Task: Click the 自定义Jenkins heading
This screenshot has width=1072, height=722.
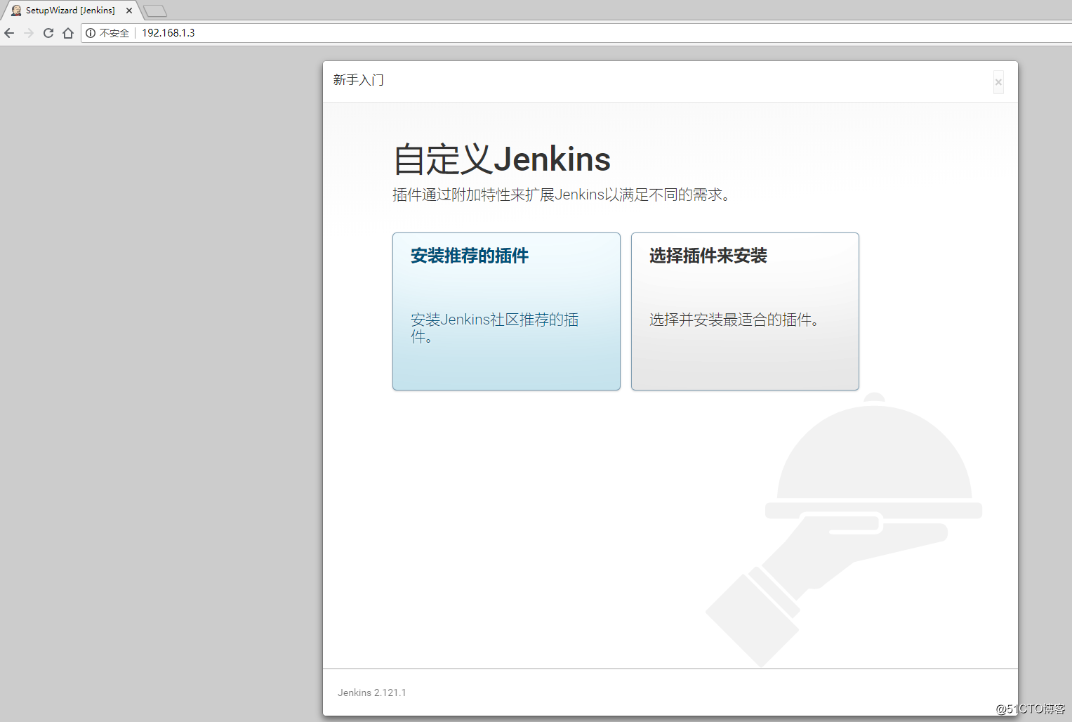Action: click(x=502, y=159)
